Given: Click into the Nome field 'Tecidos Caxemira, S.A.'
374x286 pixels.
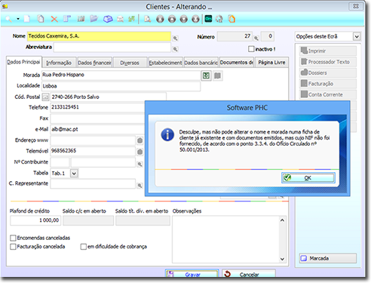Looking at the screenshot, I should tap(99, 36).
